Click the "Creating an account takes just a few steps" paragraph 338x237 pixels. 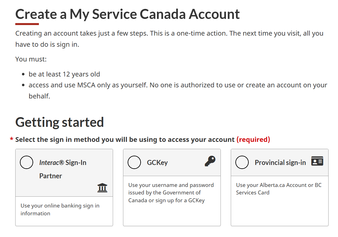(x=169, y=33)
